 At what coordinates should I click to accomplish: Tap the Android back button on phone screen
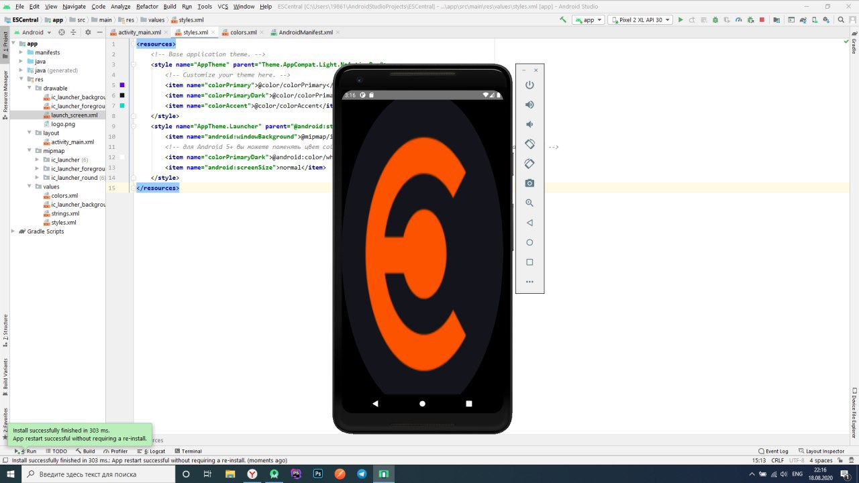pos(375,404)
